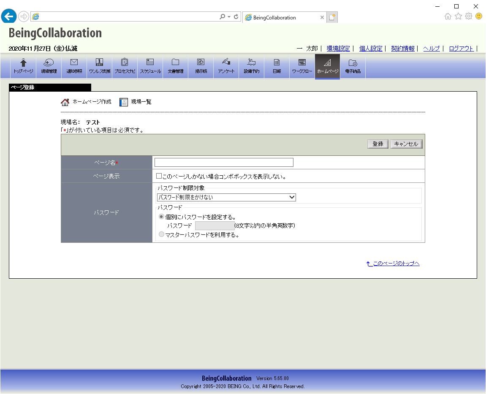486x394 pixels.
Task: Open 設備予約 in the toolbar
Action: (x=251, y=66)
